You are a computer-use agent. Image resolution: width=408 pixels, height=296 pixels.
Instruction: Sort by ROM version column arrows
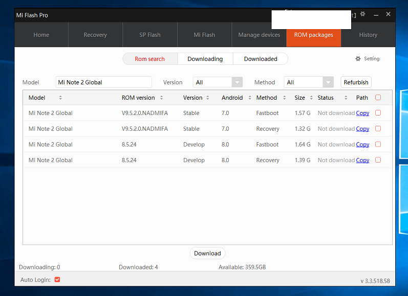(162, 98)
